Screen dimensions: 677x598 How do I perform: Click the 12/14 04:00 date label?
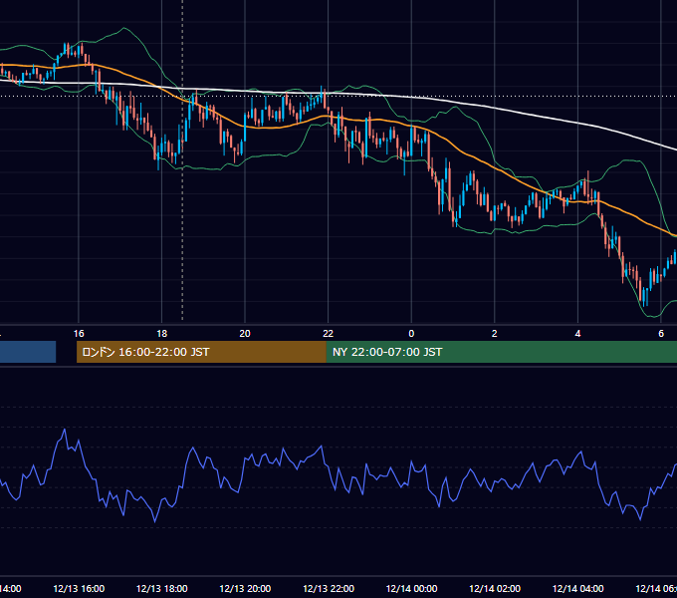click(x=578, y=588)
